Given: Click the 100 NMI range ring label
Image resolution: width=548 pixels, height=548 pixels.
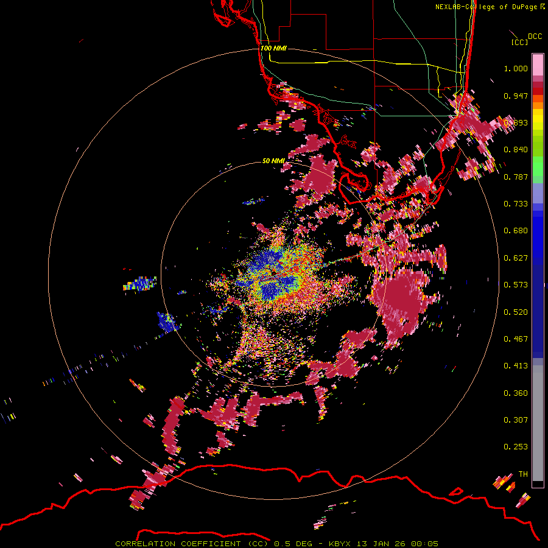Looking at the screenshot, I should [x=273, y=48].
